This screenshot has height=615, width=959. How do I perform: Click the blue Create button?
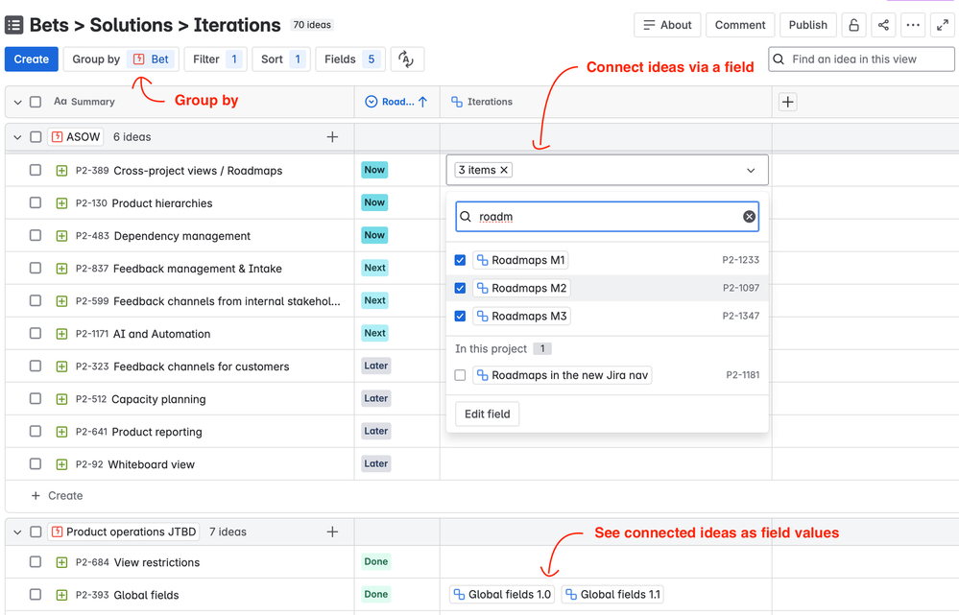coord(31,59)
